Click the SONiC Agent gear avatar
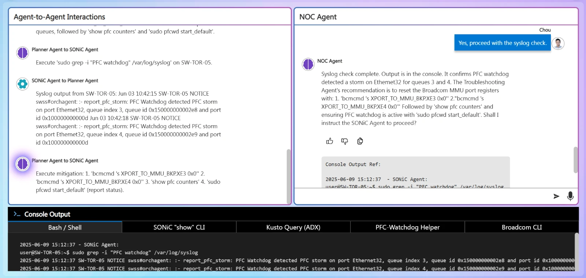 click(x=22, y=84)
